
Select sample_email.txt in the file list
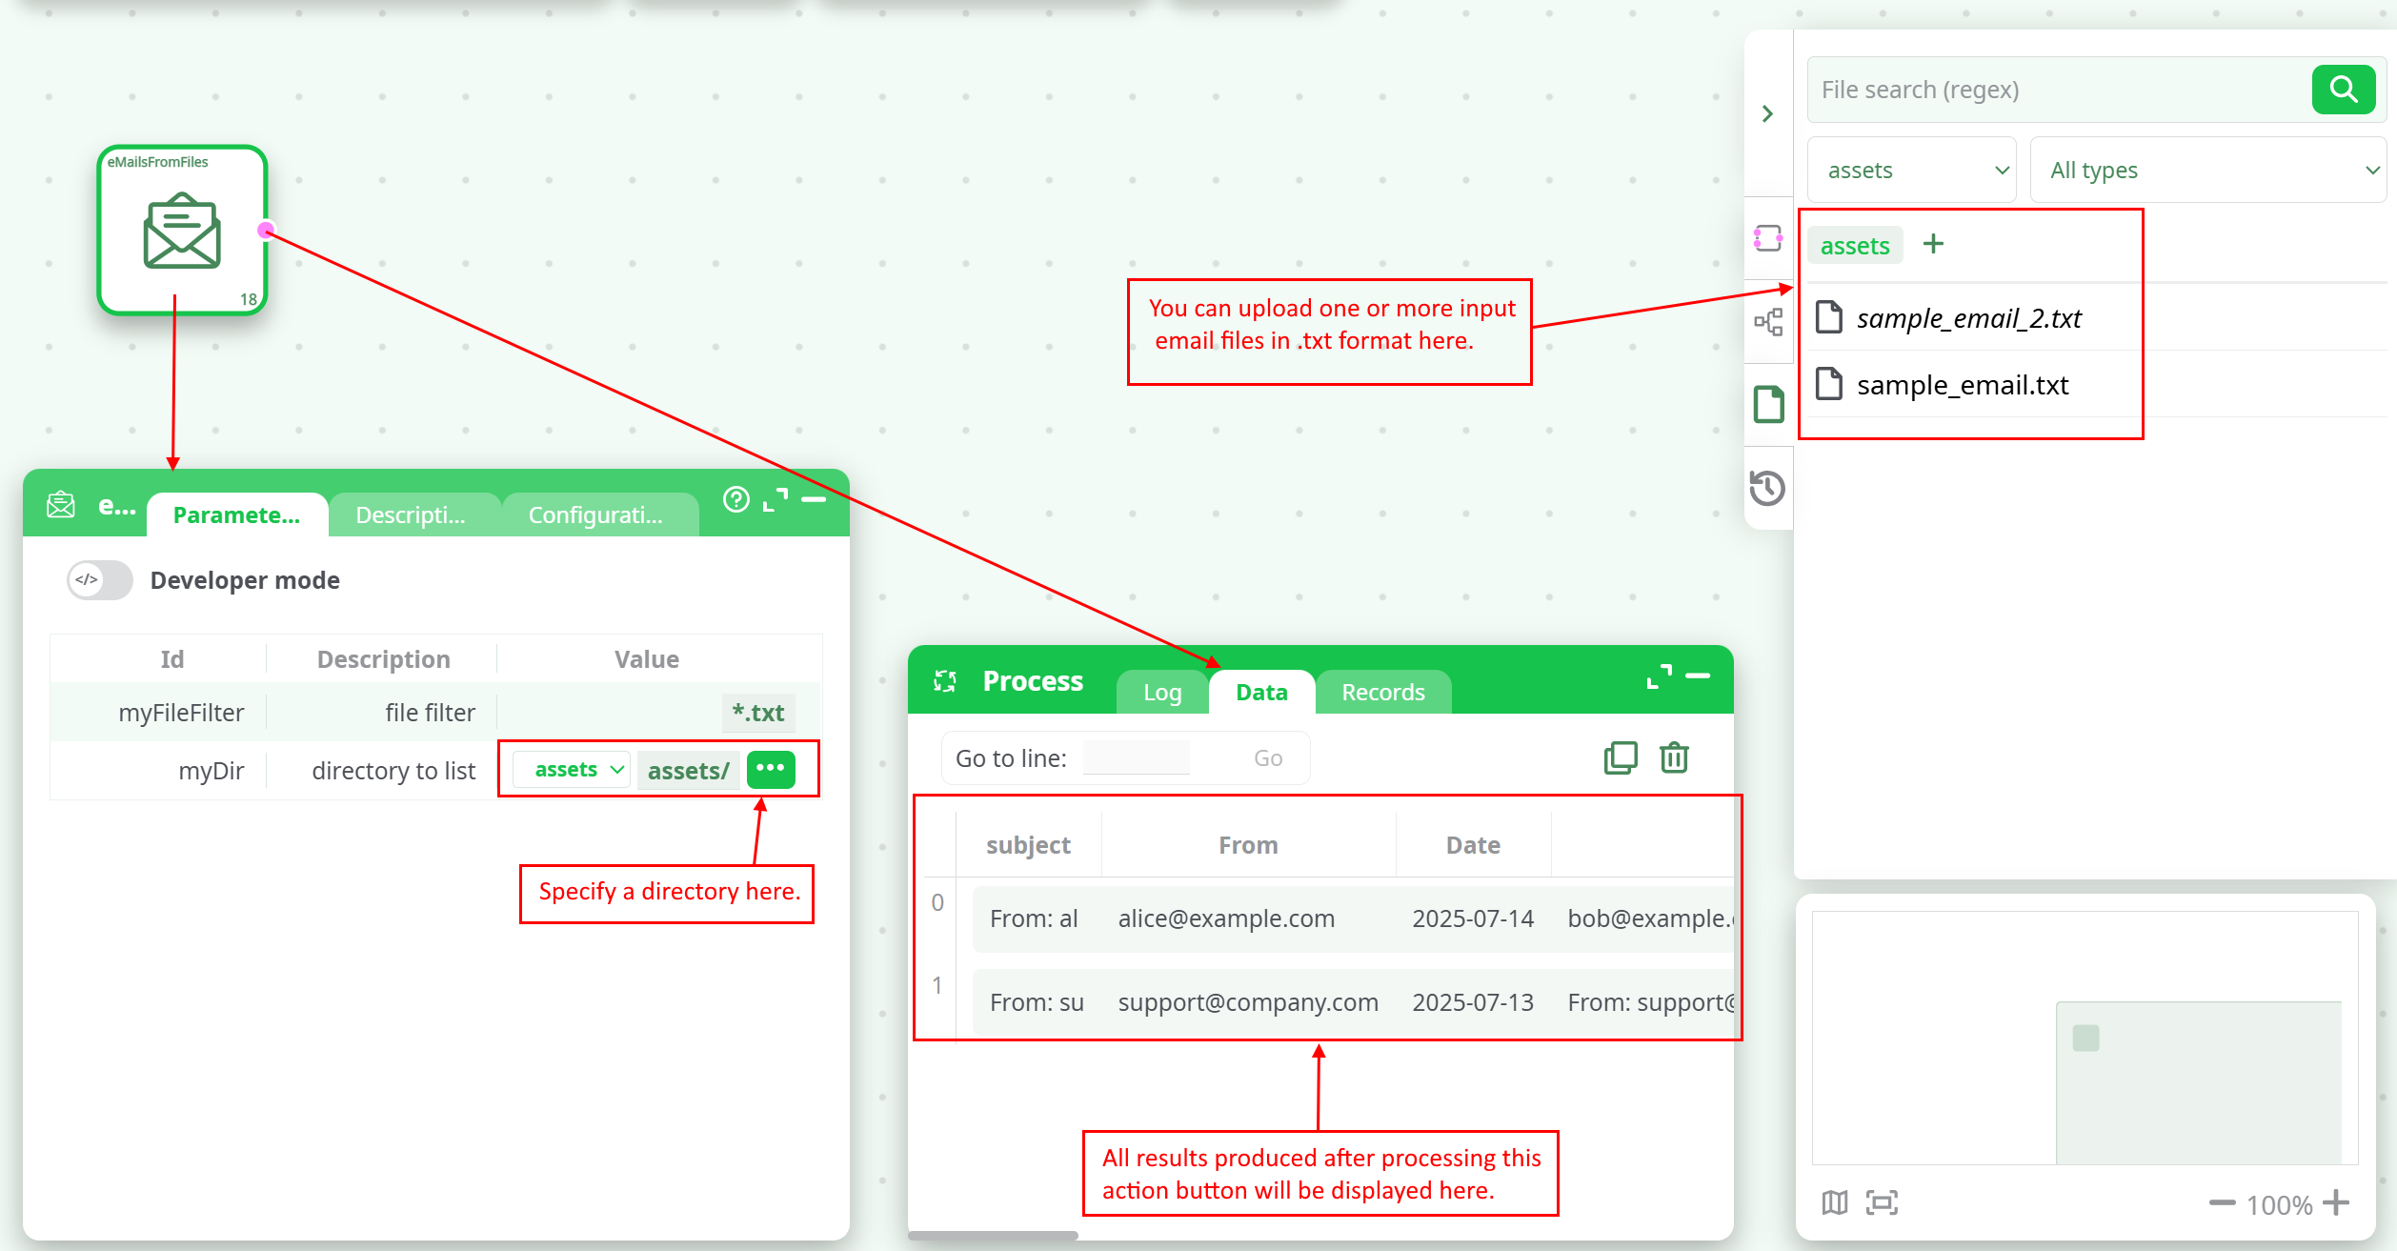[1962, 385]
